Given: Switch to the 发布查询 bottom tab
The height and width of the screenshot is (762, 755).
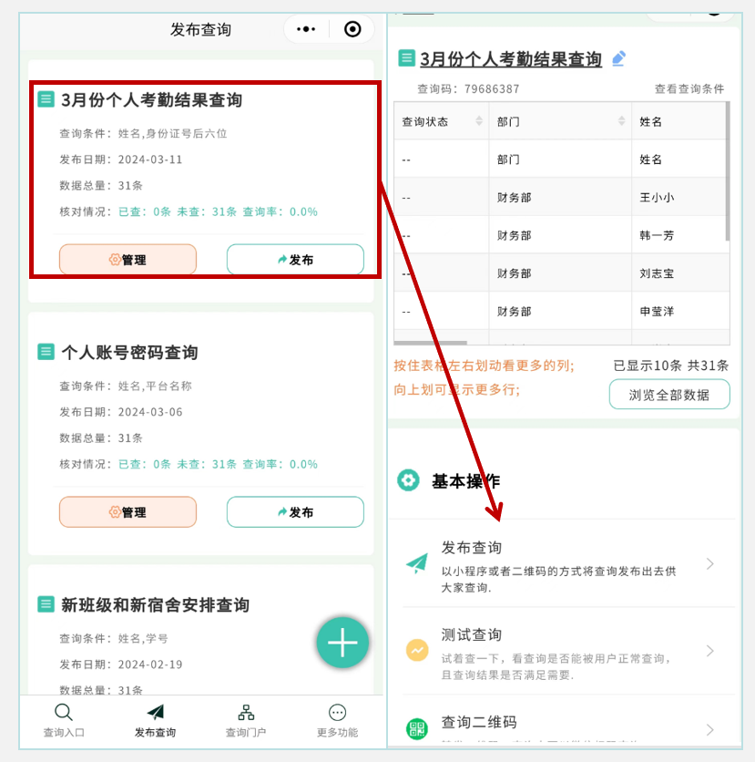Looking at the screenshot, I should point(155,721).
